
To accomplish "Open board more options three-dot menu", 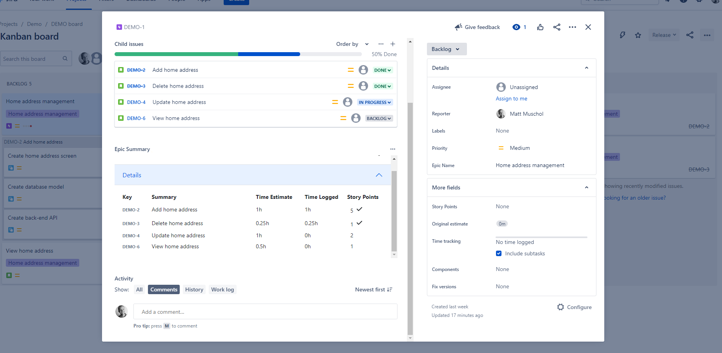I will 707,35.
